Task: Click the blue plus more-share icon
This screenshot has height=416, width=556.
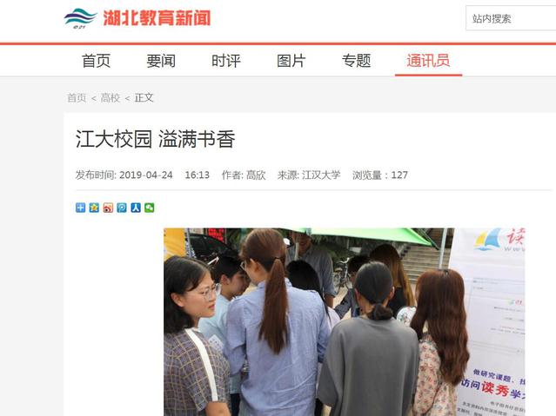Action: 81,208
